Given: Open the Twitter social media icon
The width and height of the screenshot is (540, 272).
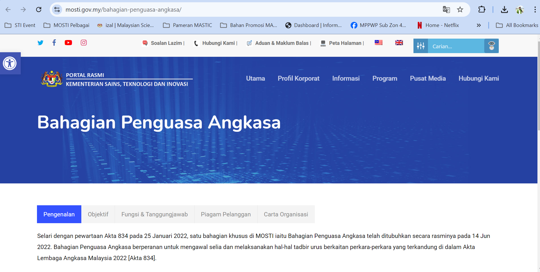Looking at the screenshot, I should pyautogui.click(x=40, y=43).
